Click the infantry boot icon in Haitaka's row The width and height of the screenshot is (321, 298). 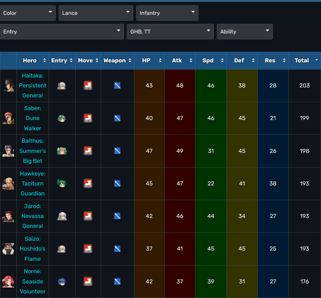click(88, 86)
